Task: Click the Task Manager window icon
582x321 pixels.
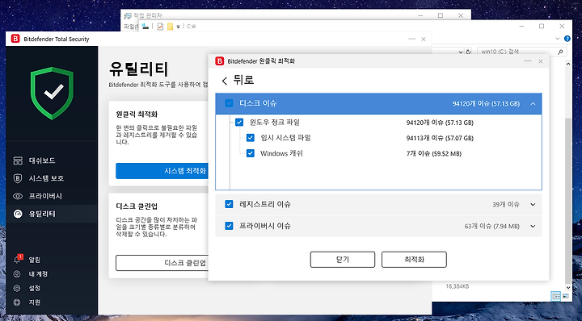Action: click(x=128, y=15)
